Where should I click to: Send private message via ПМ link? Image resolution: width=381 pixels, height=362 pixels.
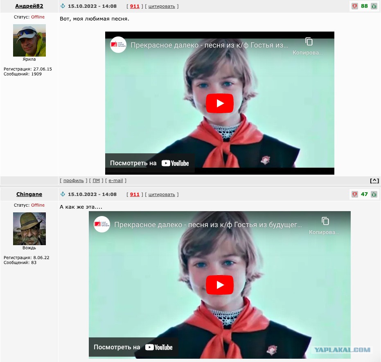[x=96, y=181]
